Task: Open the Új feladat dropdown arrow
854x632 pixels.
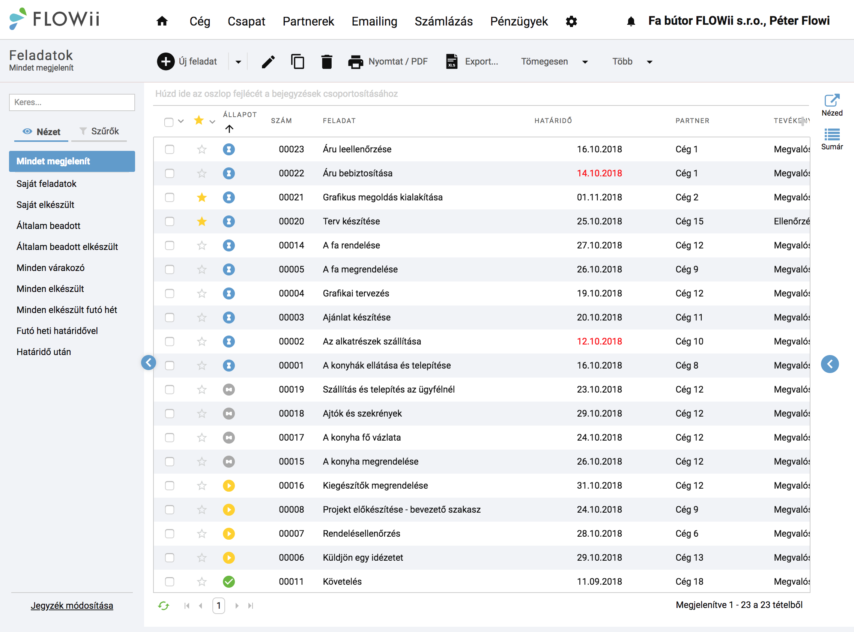Action: (x=238, y=62)
